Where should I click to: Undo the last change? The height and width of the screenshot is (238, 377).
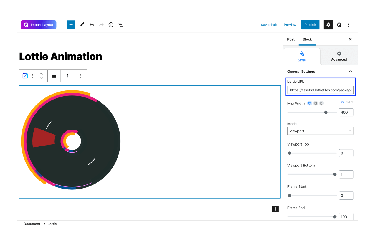point(92,25)
